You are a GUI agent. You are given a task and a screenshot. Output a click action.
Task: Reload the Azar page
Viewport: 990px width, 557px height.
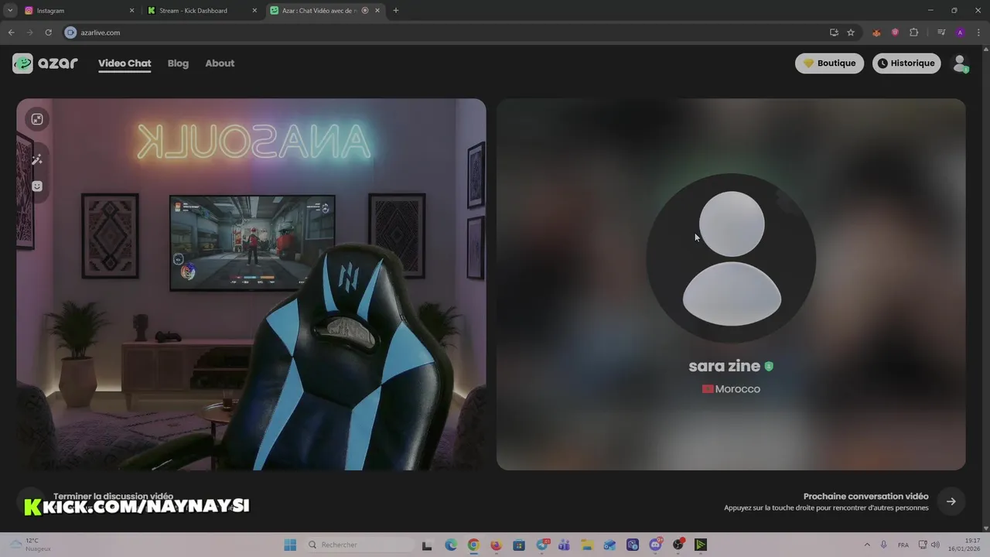(x=48, y=32)
